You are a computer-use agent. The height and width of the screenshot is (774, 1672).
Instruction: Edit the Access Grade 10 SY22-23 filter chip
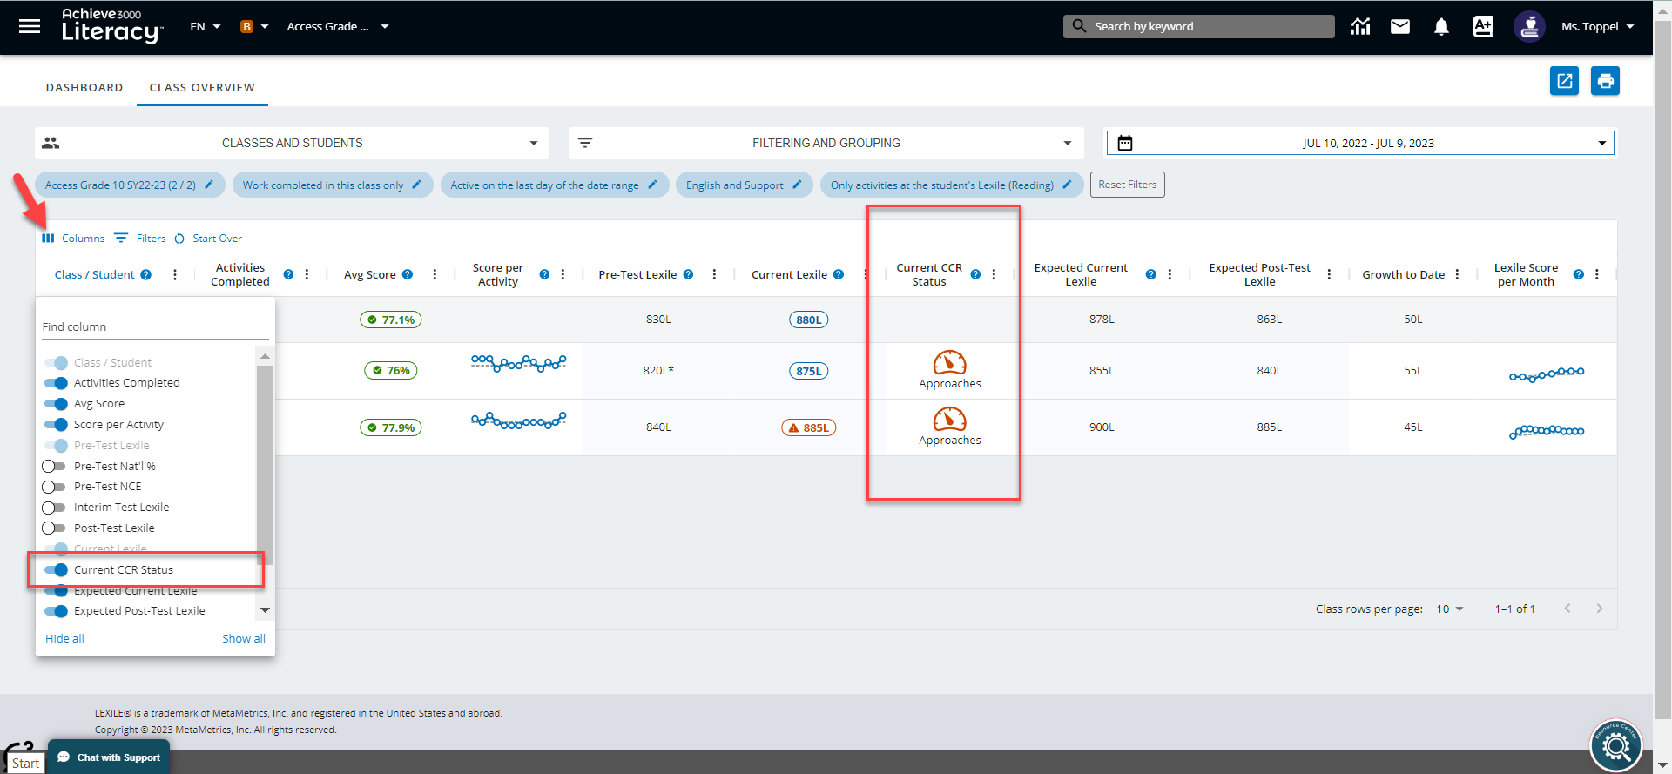coord(209,185)
